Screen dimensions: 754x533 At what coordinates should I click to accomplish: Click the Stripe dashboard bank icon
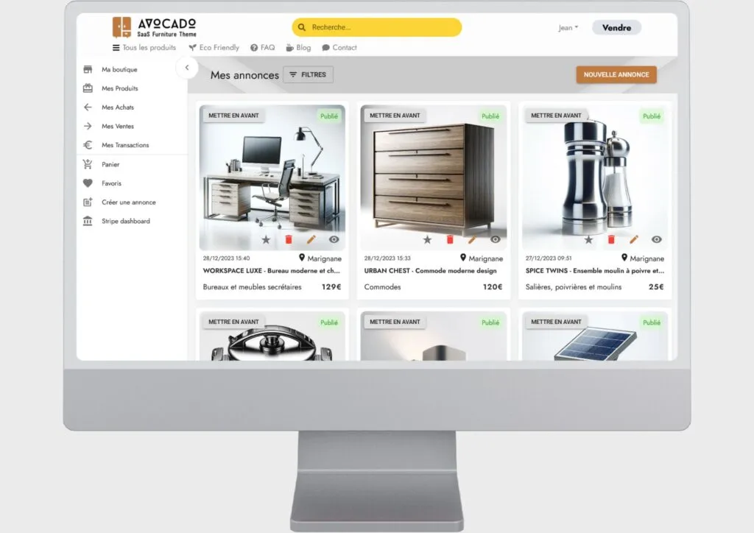pyautogui.click(x=88, y=222)
